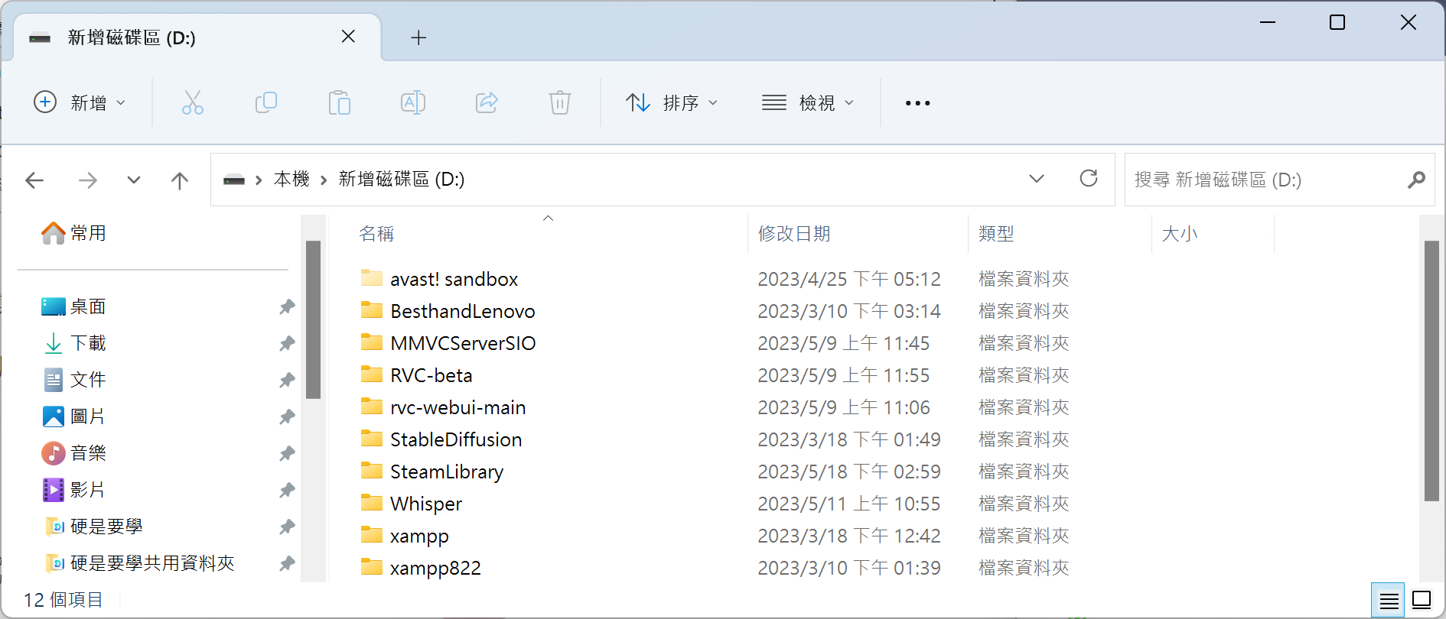Screen dimensions: 1446x619
Task: Refresh the current folder view
Action: tap(1088, 179)
